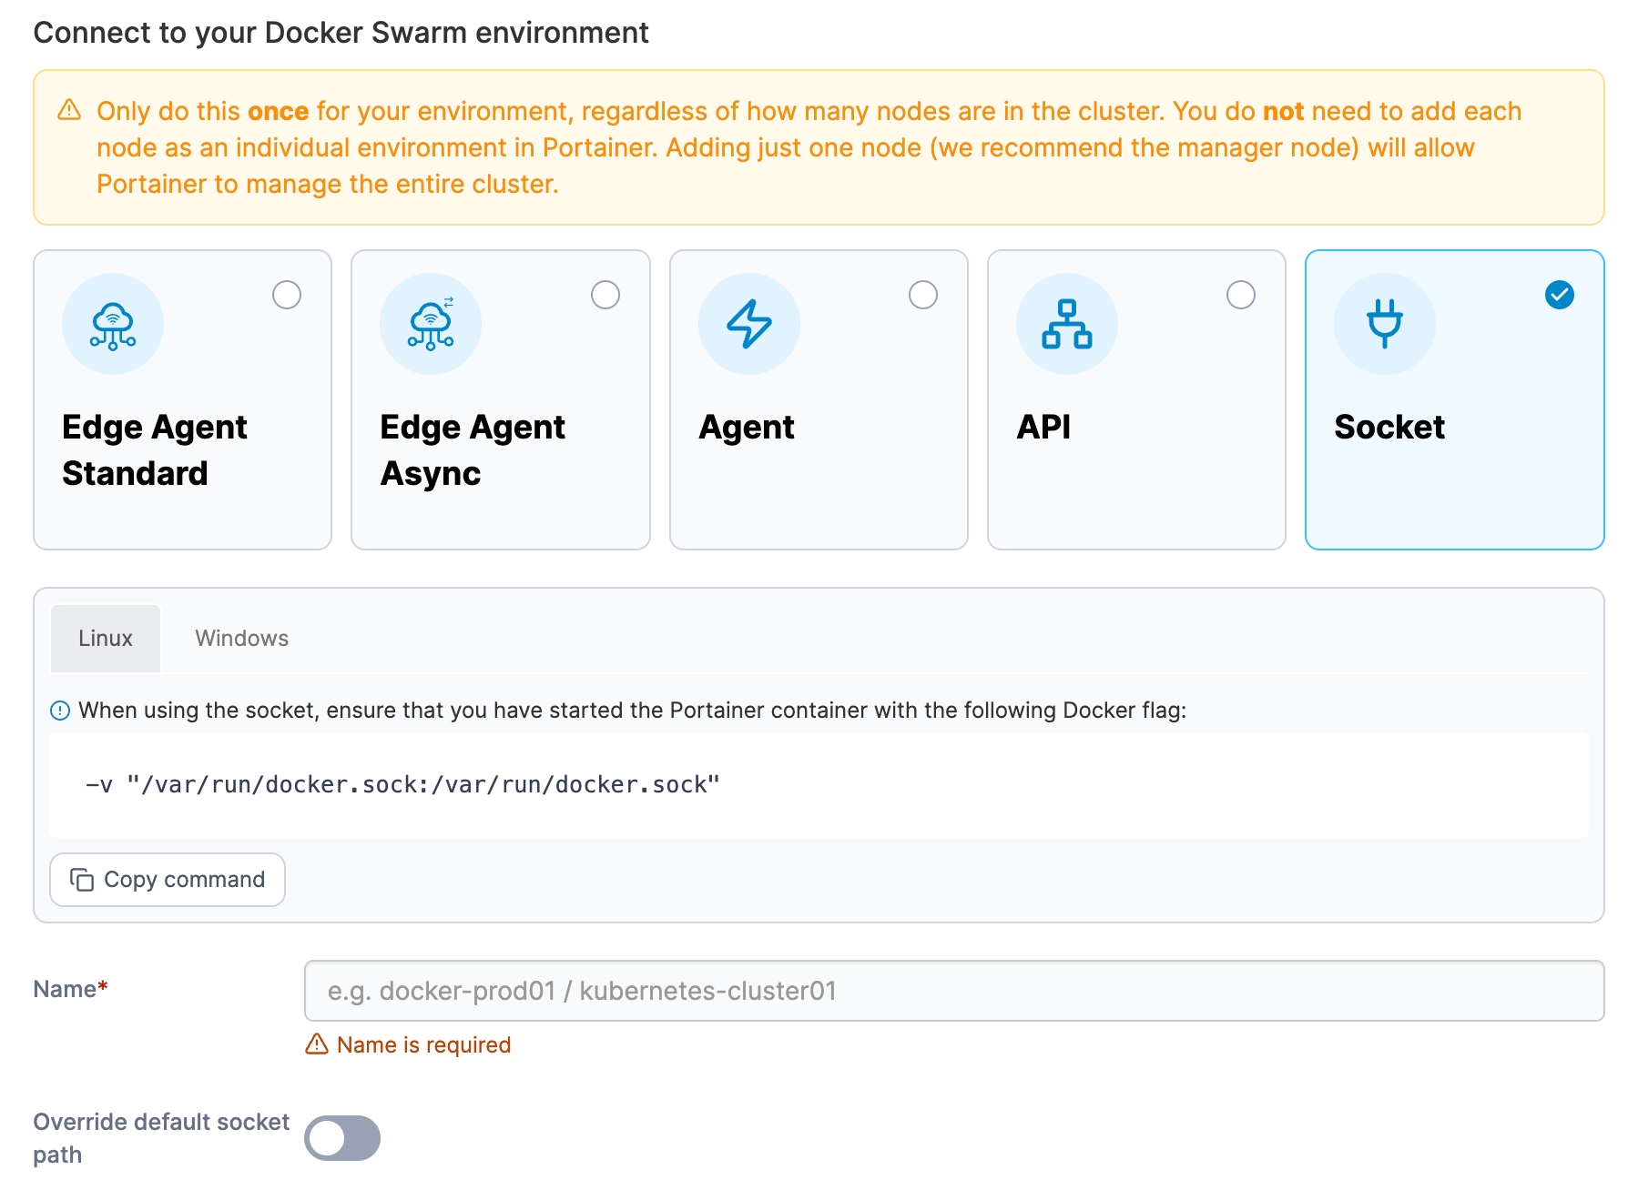Switch to the Linux tab
Viewport: 1628px width, 1190px height.
coord(106,639)
